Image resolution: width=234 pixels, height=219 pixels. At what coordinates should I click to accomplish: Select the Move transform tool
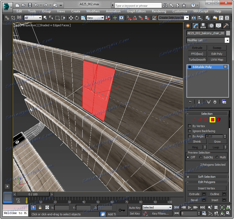(71, 18)
